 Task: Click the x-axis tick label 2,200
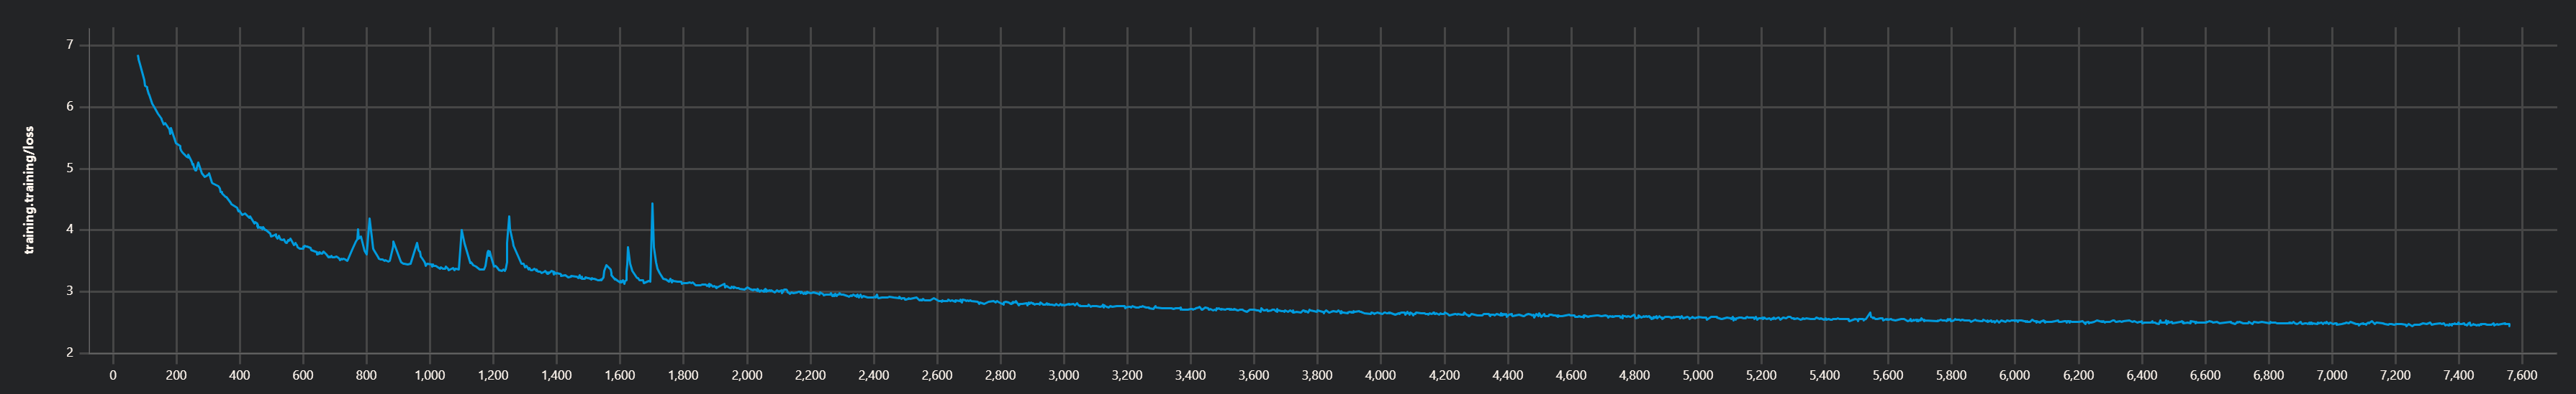pos(810,376)
